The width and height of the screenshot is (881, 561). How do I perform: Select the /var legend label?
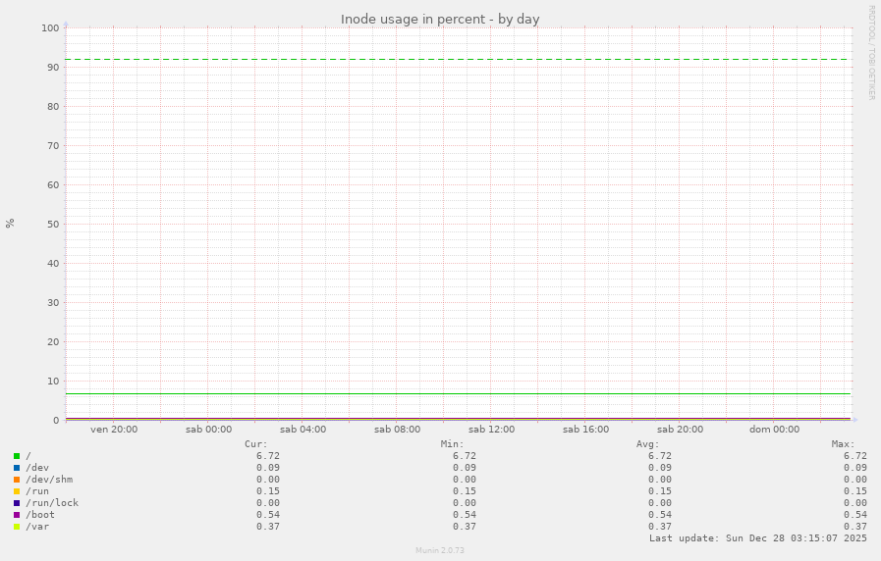[x=37, y=527]
